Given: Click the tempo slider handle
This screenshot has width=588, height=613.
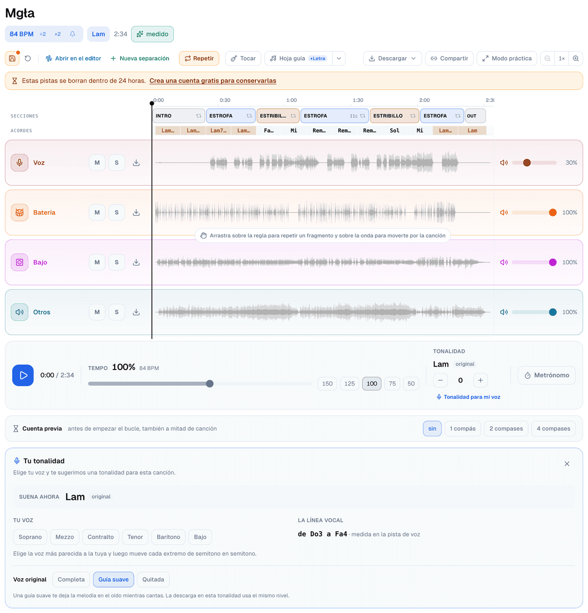Looking at the screenshot, I should tap(210, 384).
